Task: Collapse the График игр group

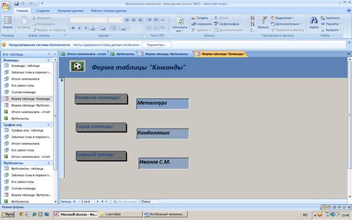Action: [x=48, y=125]
